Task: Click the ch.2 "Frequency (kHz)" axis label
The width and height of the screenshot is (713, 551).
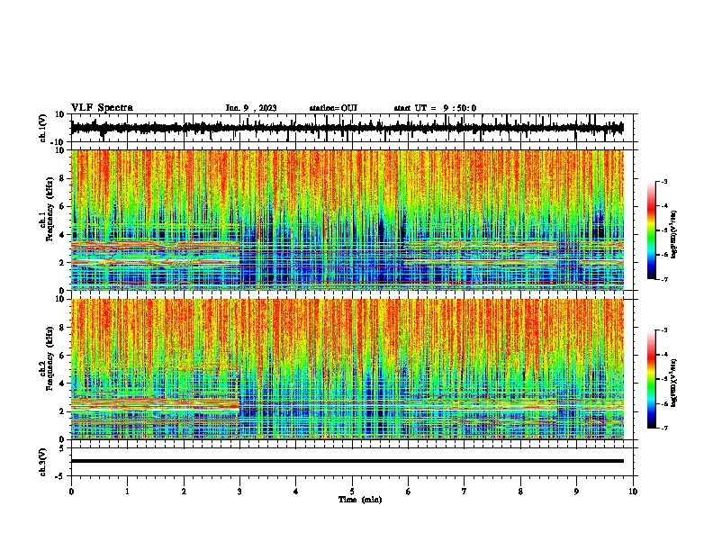Action: click(x=50, y=358)
